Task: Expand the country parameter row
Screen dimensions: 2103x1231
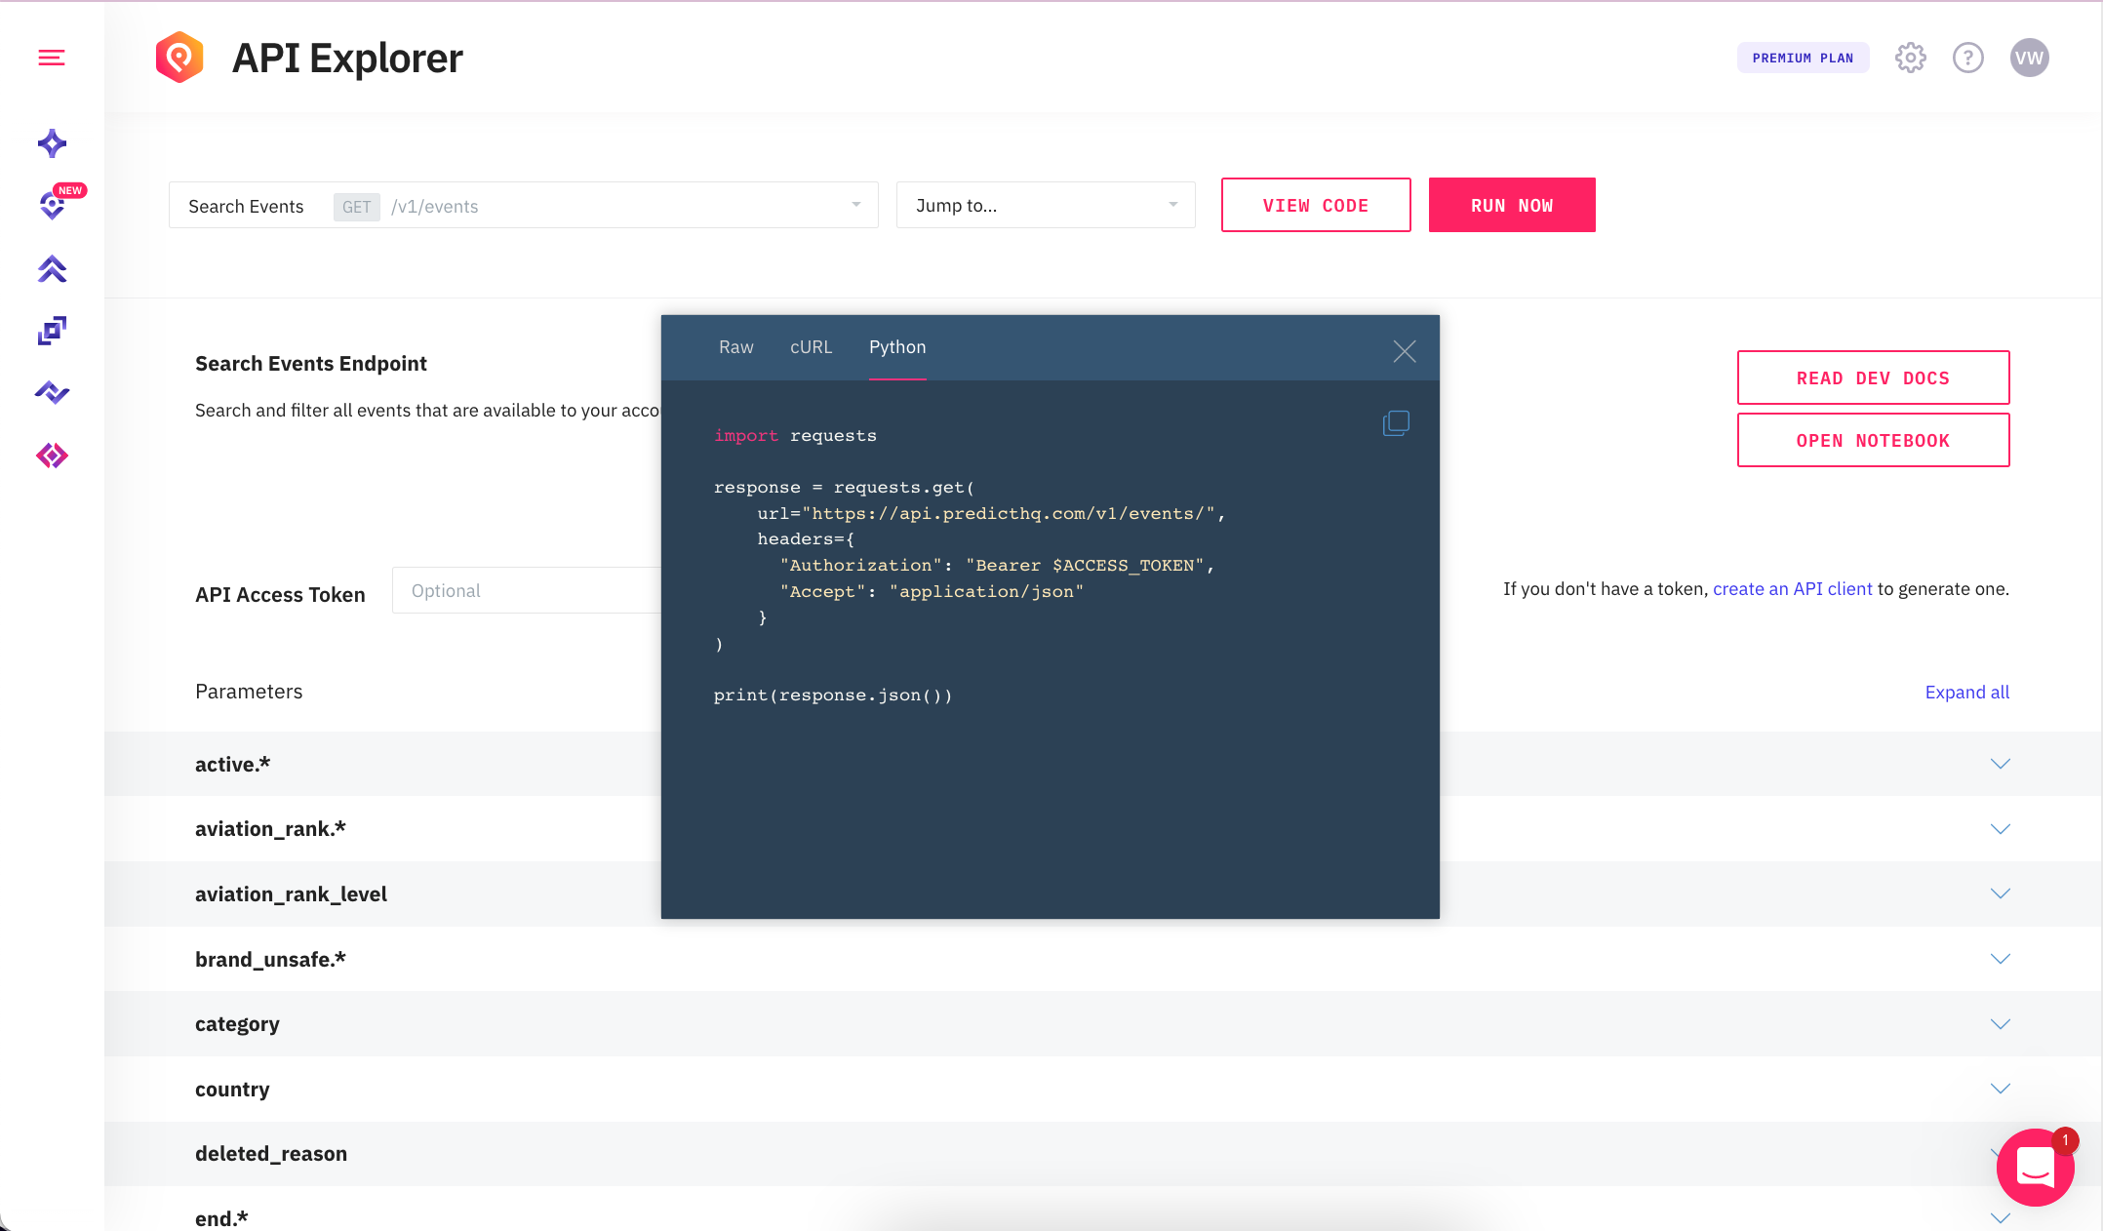Action: pos(2000,1089)
